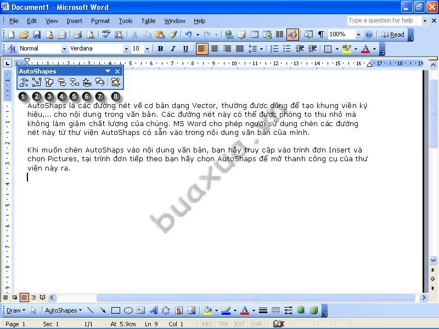Click the vertical scrollbar down arrow
This screenshot has height=329, width=439.
[x=433, y=260]
